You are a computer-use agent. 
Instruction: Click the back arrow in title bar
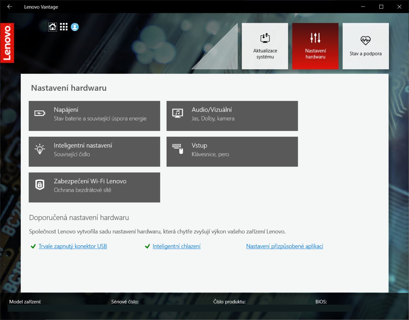coord(10,6)
